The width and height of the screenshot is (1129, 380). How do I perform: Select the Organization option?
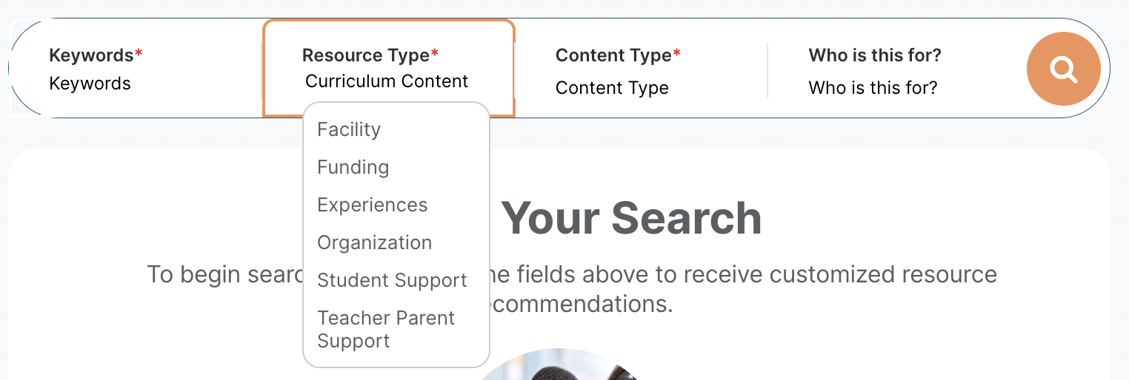point(374,242)
